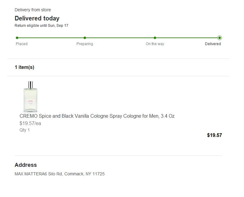
Task: Click the 1 item(s) section heading
Action: (x=24, y=67)
